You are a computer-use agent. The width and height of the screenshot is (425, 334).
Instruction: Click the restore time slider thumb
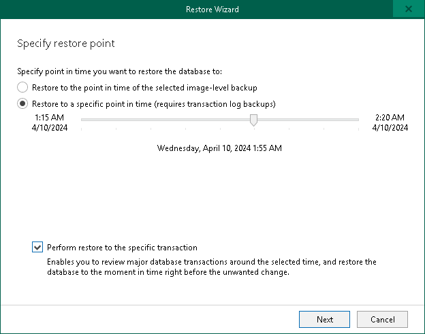[253, 120]
